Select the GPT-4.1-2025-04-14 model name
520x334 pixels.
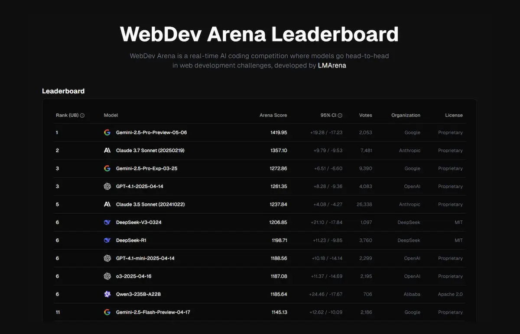pyautogui.click(x=140, y=186)
